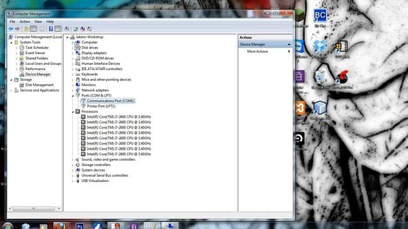Expand the Task Scheduler node arrow
The image size is (408, 229).
[x=17, y=48]
